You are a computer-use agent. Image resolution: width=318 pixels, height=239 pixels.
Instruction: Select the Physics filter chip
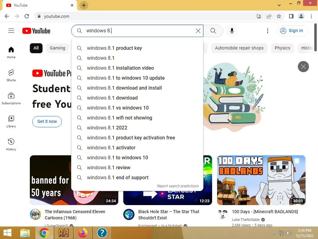pos(282,48)
